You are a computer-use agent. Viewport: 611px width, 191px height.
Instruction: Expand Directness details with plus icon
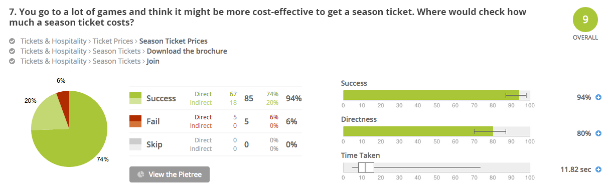coord(598,133)
